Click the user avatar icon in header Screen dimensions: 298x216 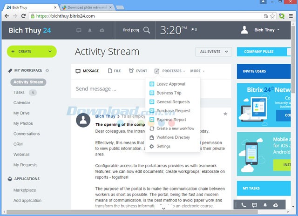click(244, 30)
